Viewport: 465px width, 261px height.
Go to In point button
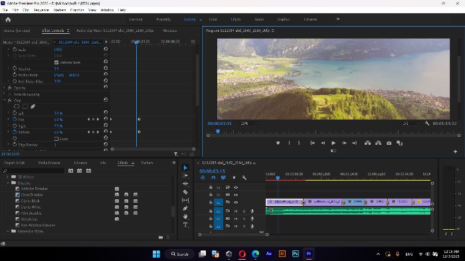click(x=312, y=143)
